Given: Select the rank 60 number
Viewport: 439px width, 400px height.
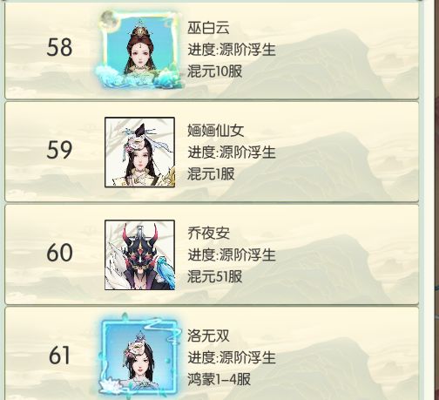Looking at the screenshot, I should pos(59,253).
